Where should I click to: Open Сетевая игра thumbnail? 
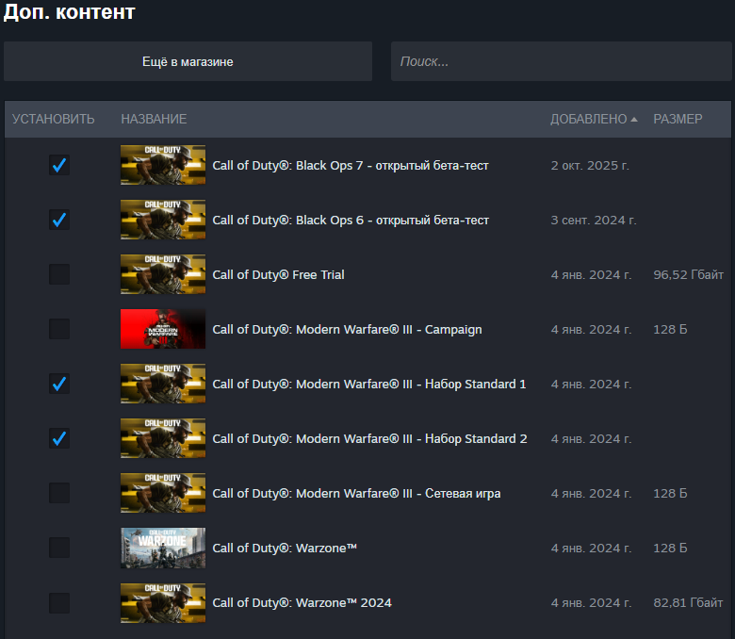point(163,493)
